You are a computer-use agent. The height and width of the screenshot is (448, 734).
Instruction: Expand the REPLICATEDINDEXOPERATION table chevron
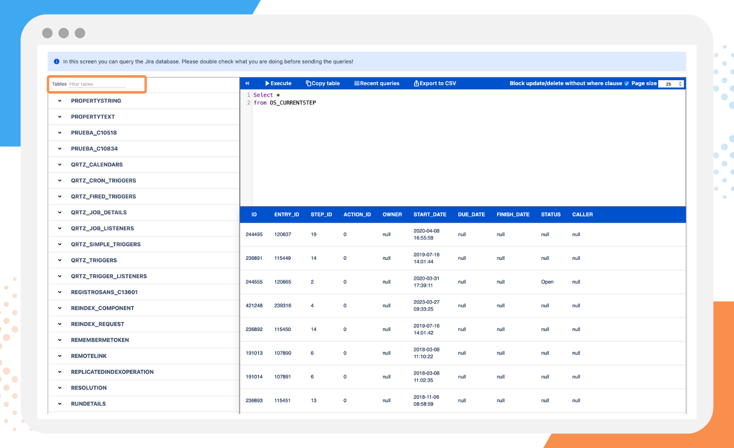60,371
